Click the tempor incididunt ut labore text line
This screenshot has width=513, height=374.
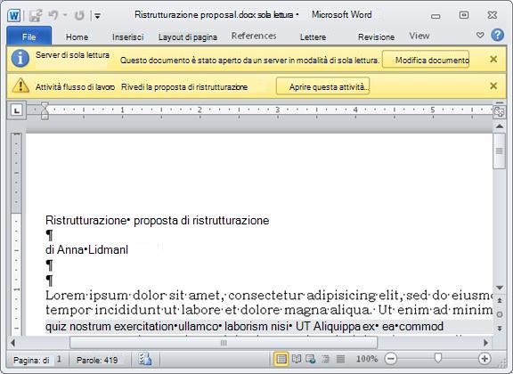pyautogui.click(x=269, y=310)
